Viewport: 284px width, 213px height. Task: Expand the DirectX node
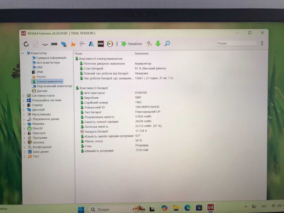[24, 128]
